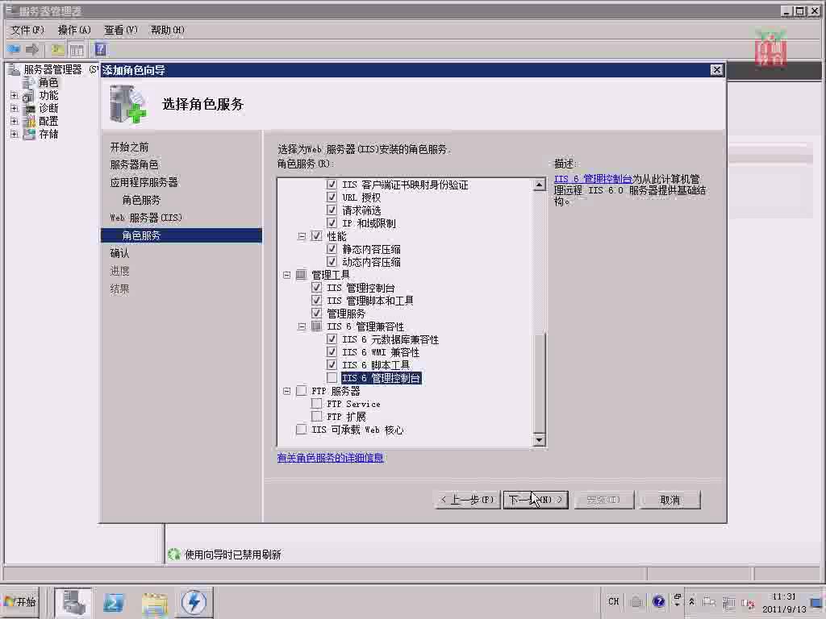Click the blue help icon in system tray

point(658,601)
